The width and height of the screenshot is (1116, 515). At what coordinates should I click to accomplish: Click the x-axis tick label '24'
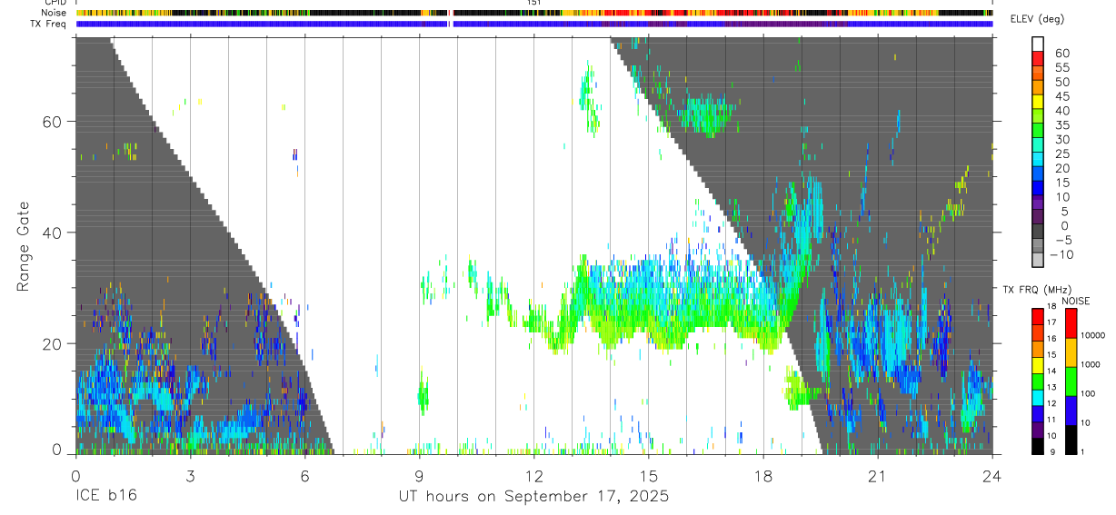pos(991,475)
